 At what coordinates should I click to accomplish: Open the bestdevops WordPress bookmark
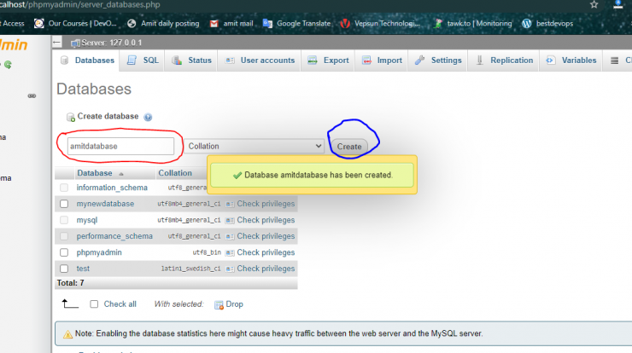pyautogui.click(x=547, y=23)
